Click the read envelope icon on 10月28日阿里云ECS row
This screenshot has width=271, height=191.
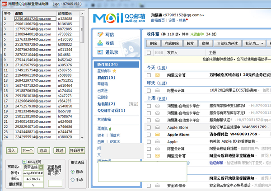coord(158,90)
